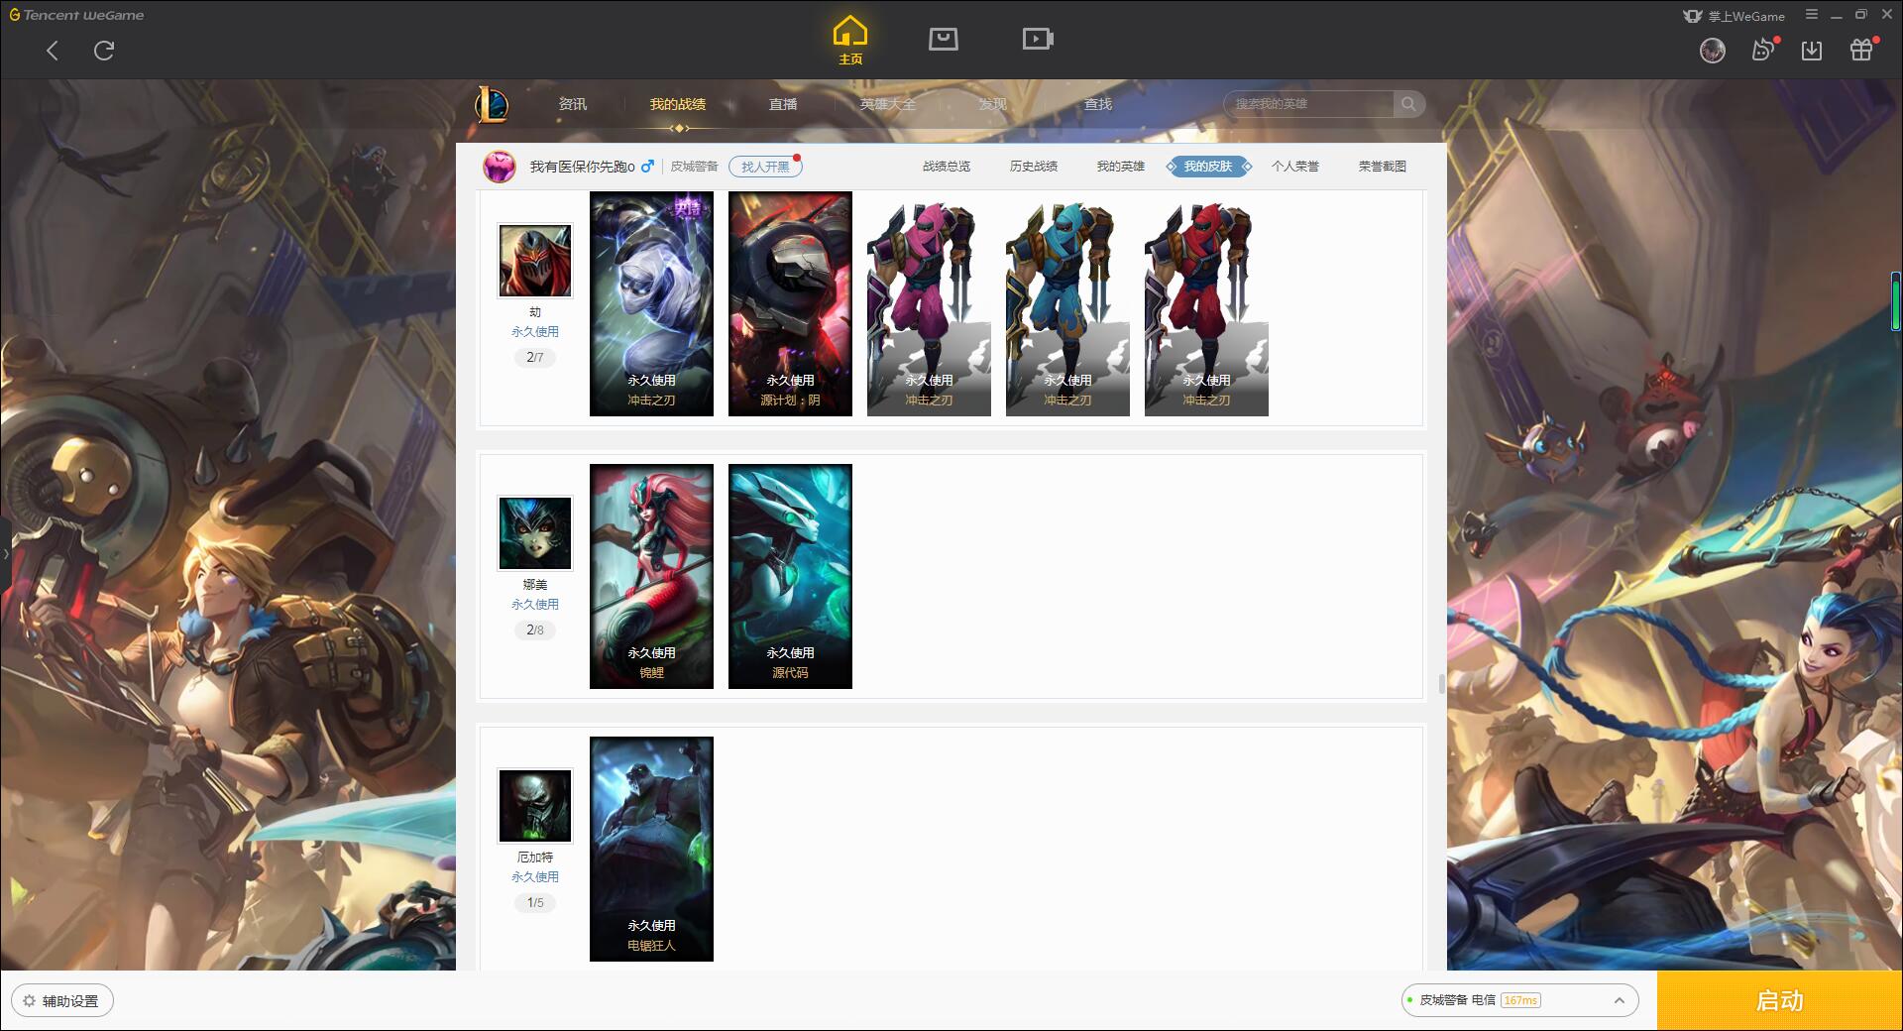Open the pink 冲击之刃 chroma card
The width and height of the screenshot is (1903, 1031).
pyautogui.click(x=929, y=303)
